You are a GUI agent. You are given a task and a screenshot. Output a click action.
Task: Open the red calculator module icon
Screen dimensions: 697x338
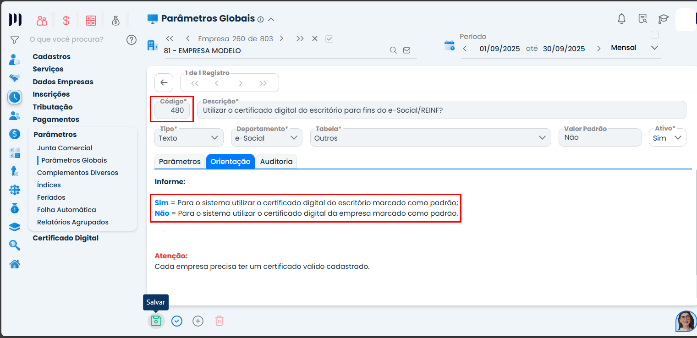point(91,20)
